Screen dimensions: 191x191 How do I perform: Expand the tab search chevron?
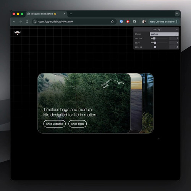[x=177, y=14]
